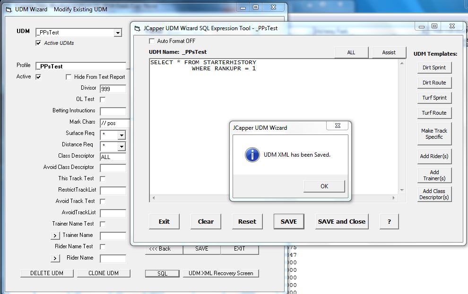Click the Avoid Class Descriptor field

[x=113, y=168]
